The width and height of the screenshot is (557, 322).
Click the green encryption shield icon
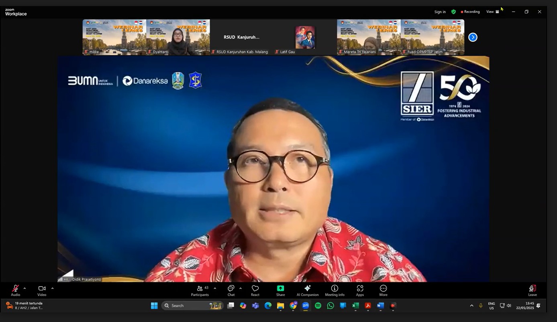coord(453,12)
